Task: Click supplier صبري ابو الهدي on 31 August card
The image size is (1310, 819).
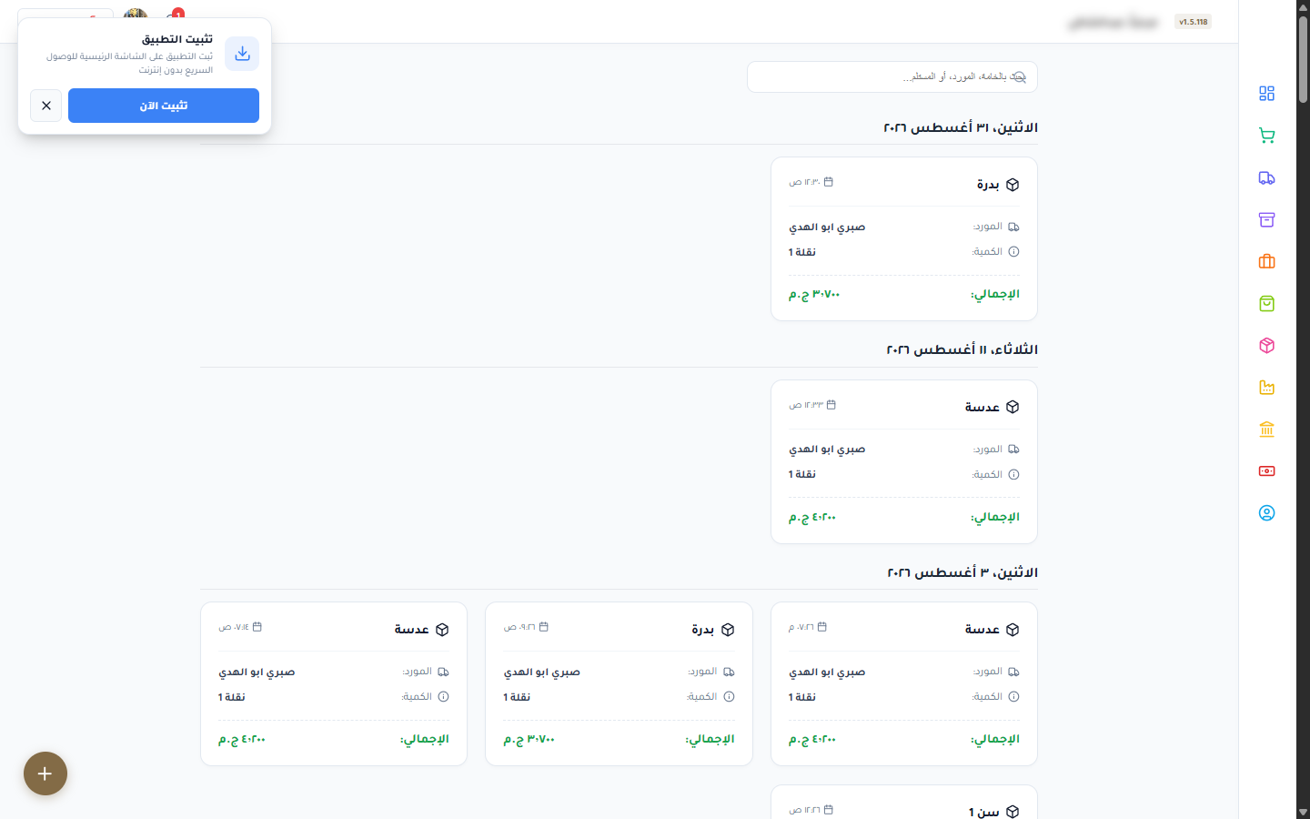Action: click(827, 227)
